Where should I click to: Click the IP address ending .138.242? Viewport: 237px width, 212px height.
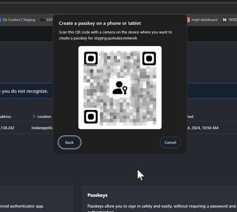(7, 128)
